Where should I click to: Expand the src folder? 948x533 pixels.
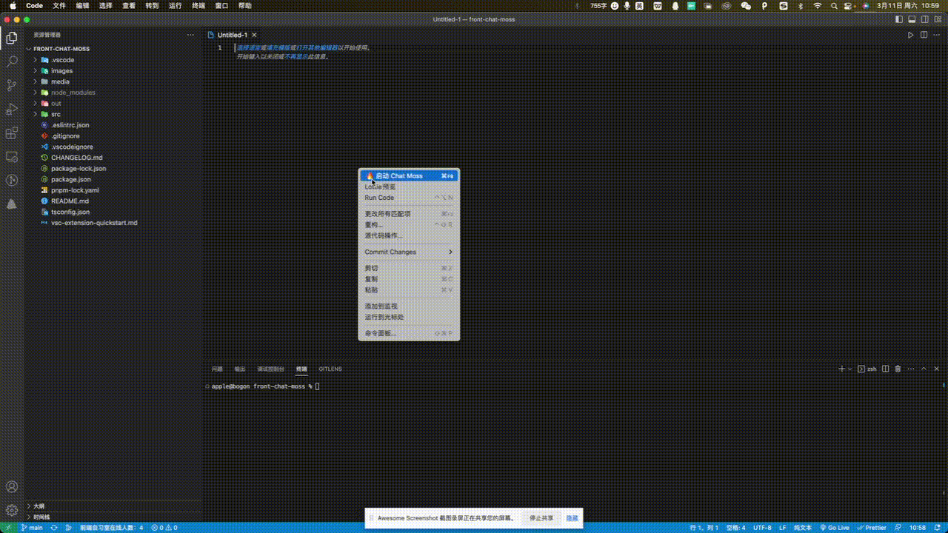coord(56,114)
